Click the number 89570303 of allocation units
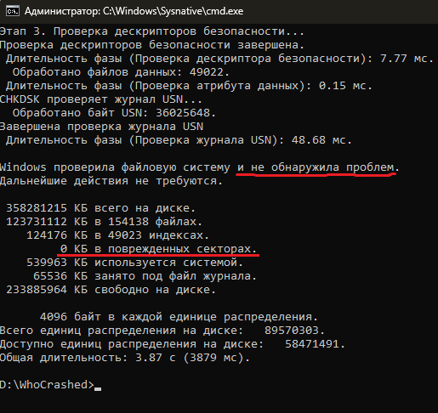Viewport: 438px width, 413px height. point(292,331)
